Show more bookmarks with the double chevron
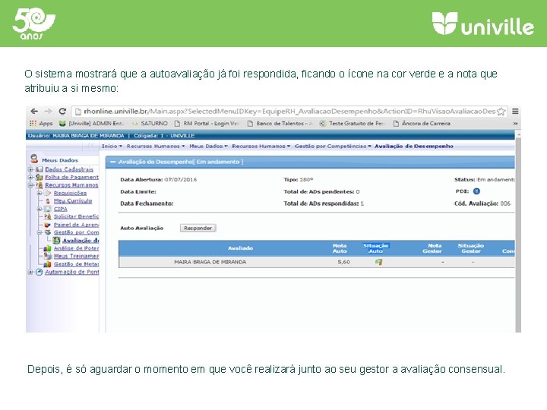Viewport: 547px width, 410px height. coord(515,124)
